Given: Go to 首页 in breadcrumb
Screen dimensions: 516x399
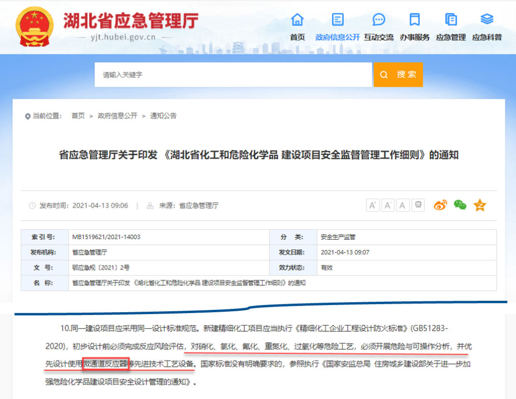Looking at the screenshot, I should (78, 115).
